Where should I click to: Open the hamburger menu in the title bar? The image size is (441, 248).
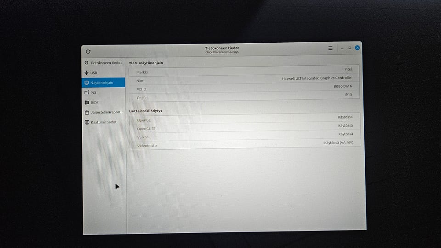pos(330,48)
